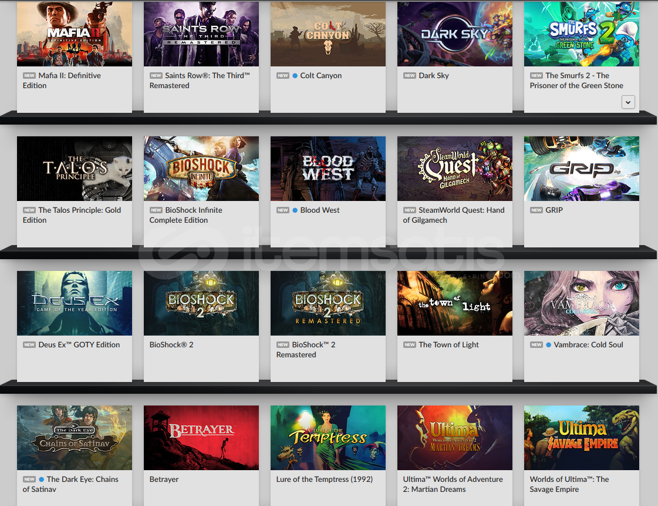Click the "GRIP" title text
This screenshot has width=658, height=506.
554,210
